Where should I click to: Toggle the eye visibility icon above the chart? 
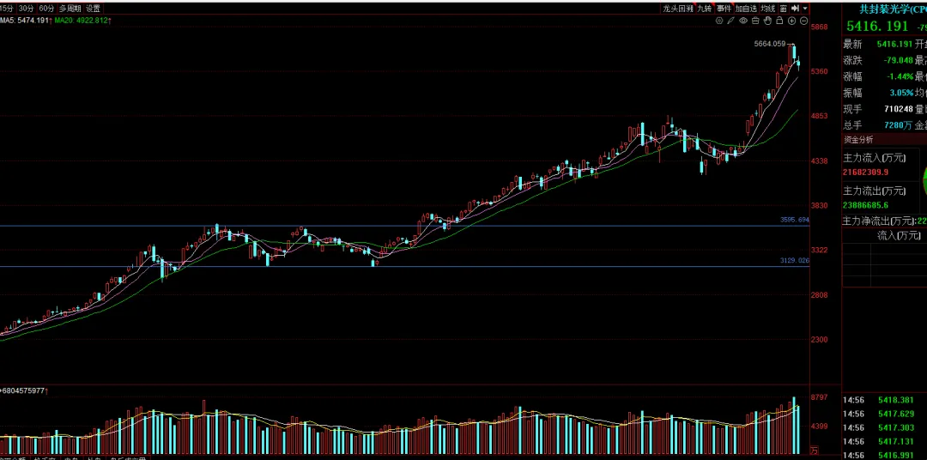pyautogui.click(x=743, y=21)
